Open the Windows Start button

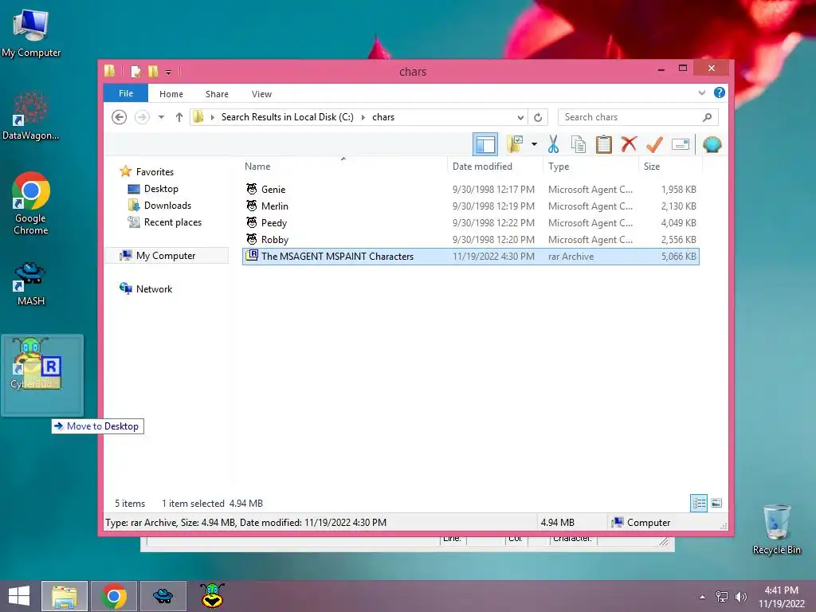click(19, 596)
